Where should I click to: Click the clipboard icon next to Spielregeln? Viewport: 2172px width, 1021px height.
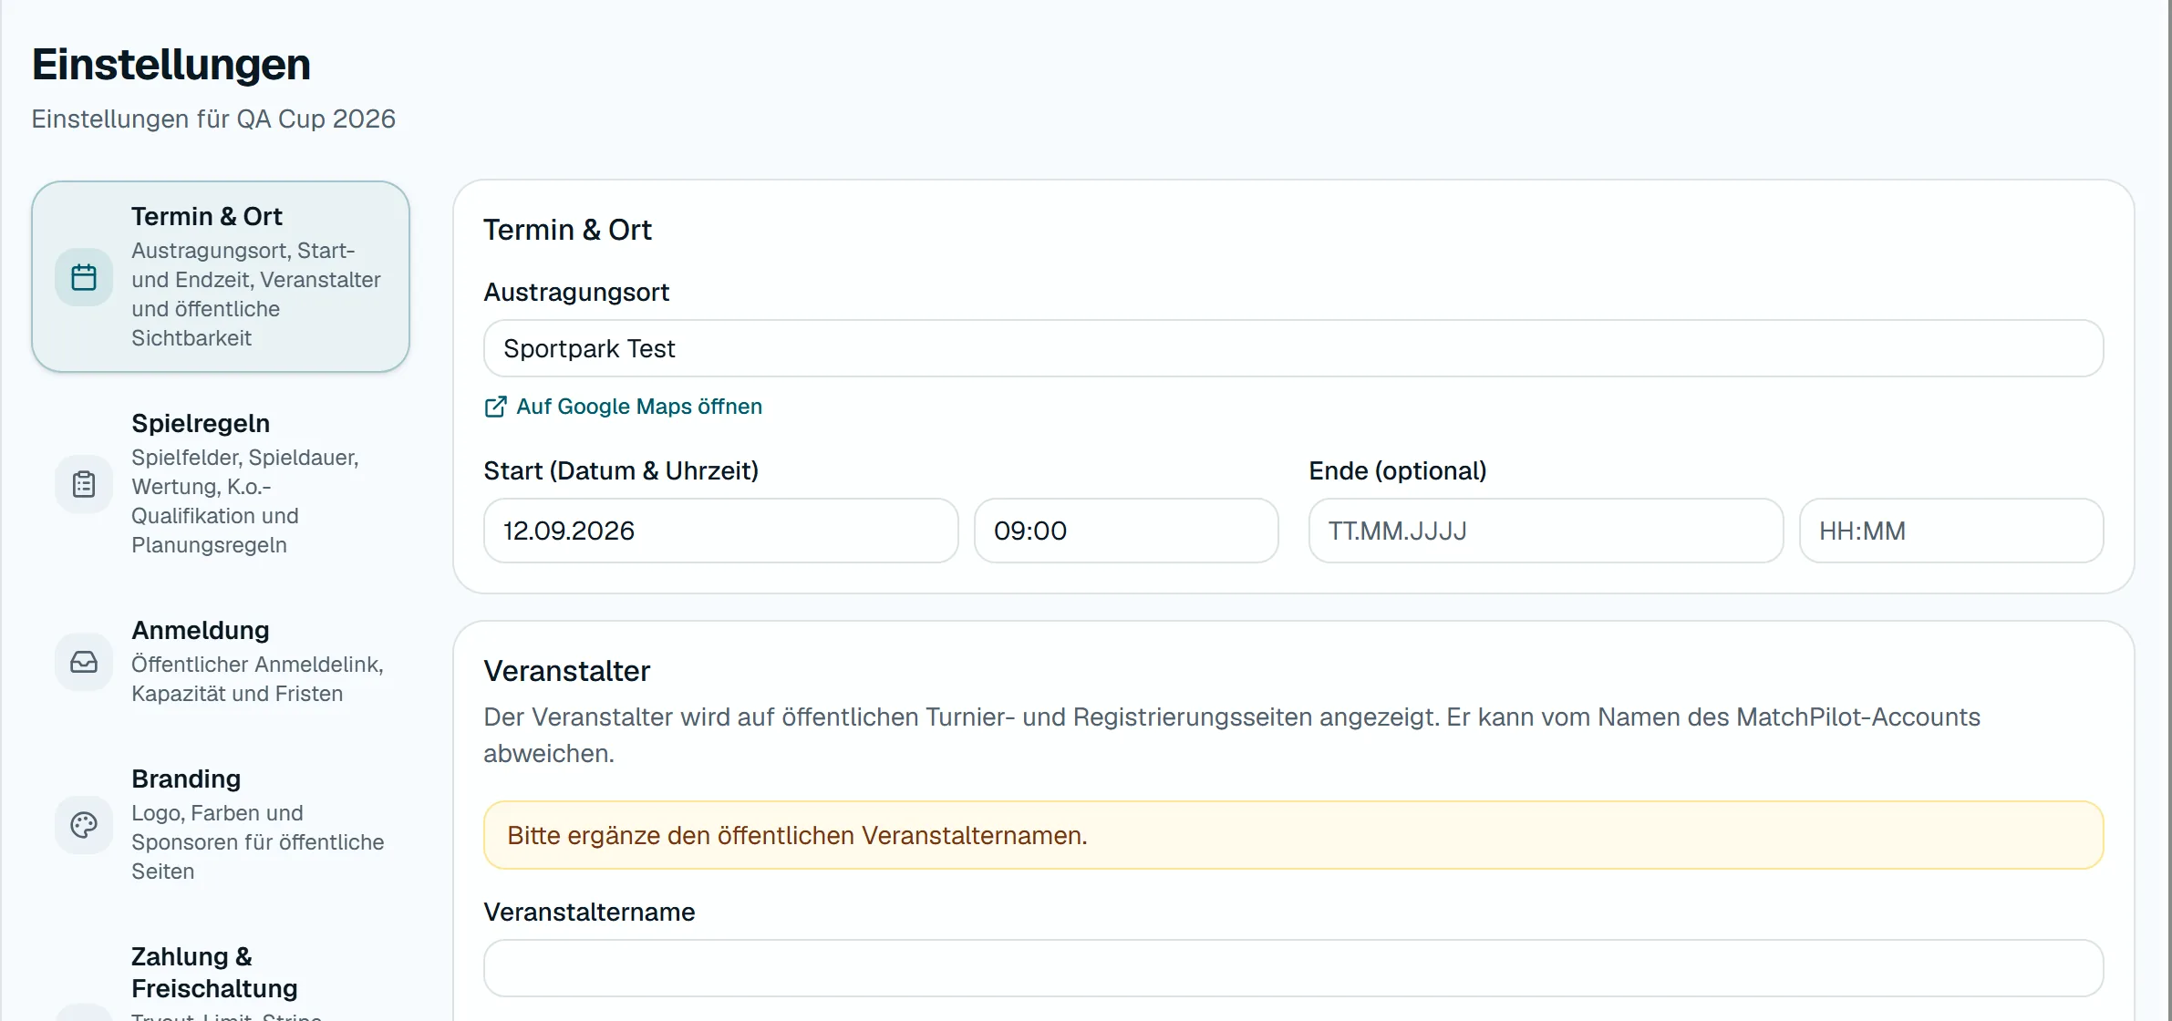coord(84,484)
